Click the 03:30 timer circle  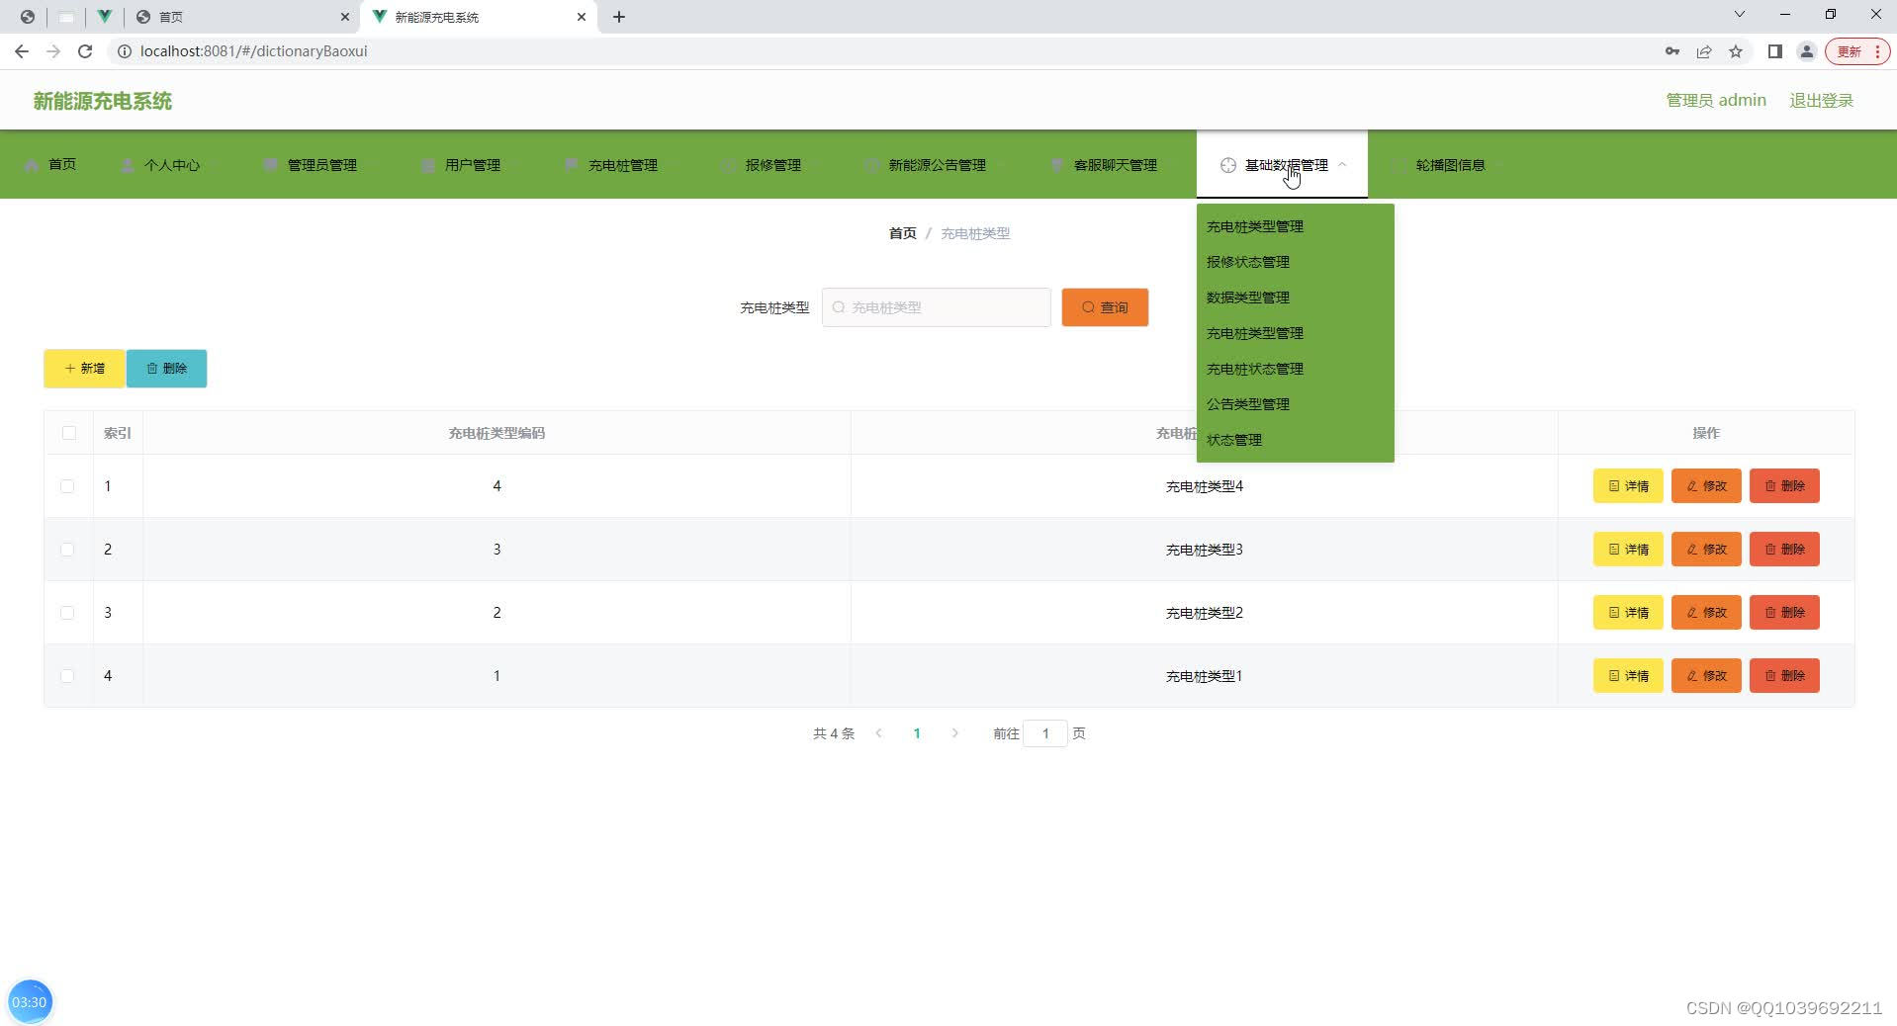31,1000
